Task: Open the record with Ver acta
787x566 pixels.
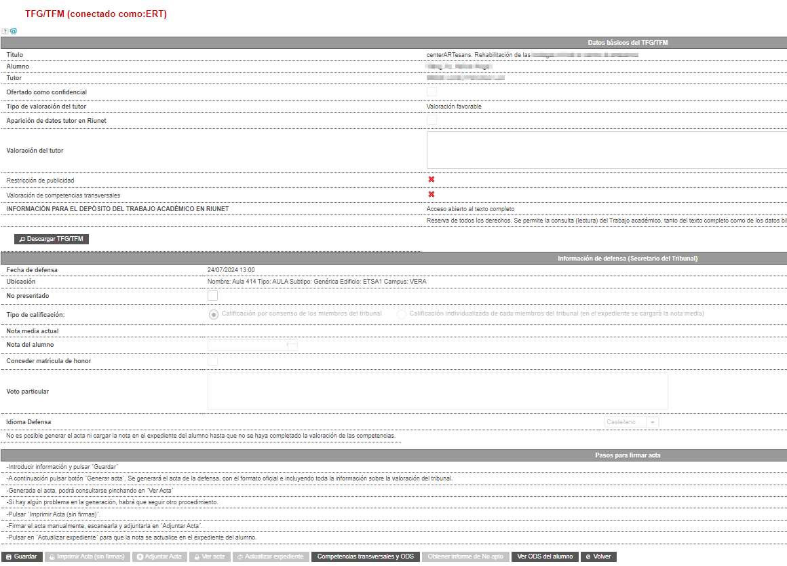Action: 210,556
